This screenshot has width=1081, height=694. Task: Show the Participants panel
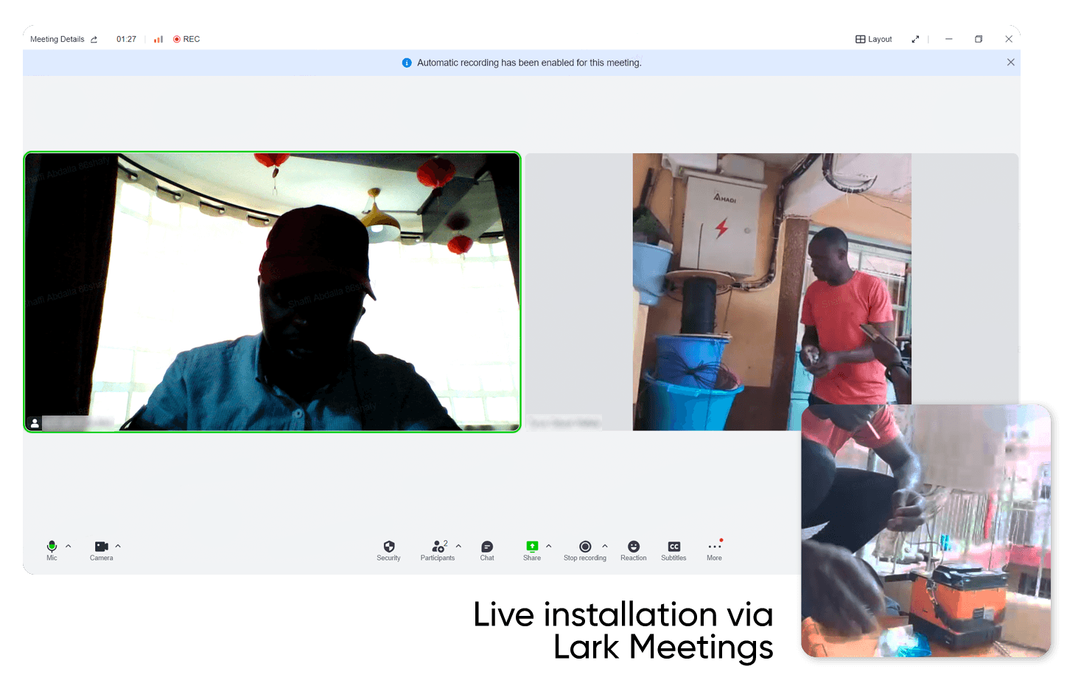438,550
